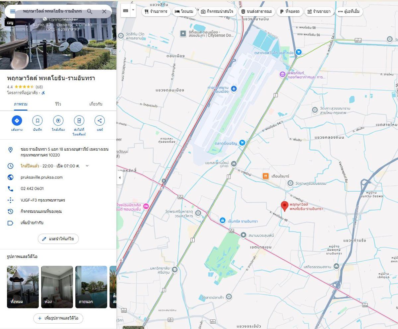Click the Directions (เส้นทาง) icon
The image size is (398, 329).
[x=17, y=121]
